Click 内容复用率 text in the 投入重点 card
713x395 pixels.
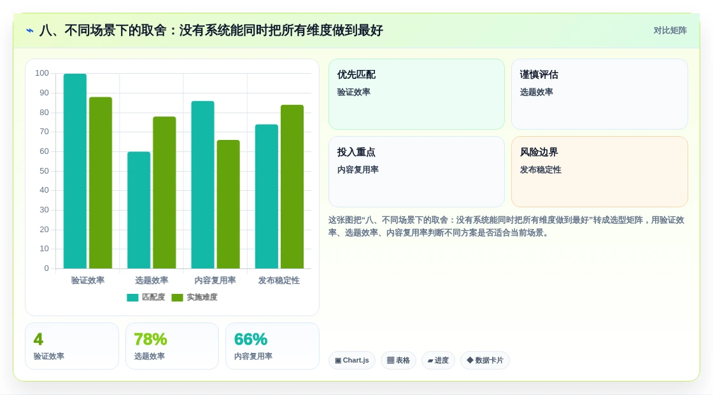click(x=358, y=170)
